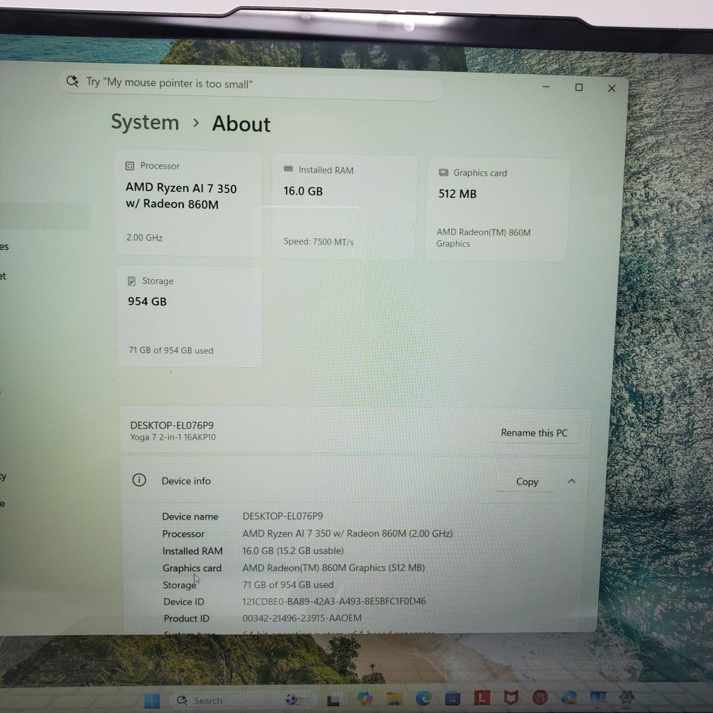Click the Settings gear in taskbar
713x713 pixels.
pyautogui.click(x=626, y=697)
